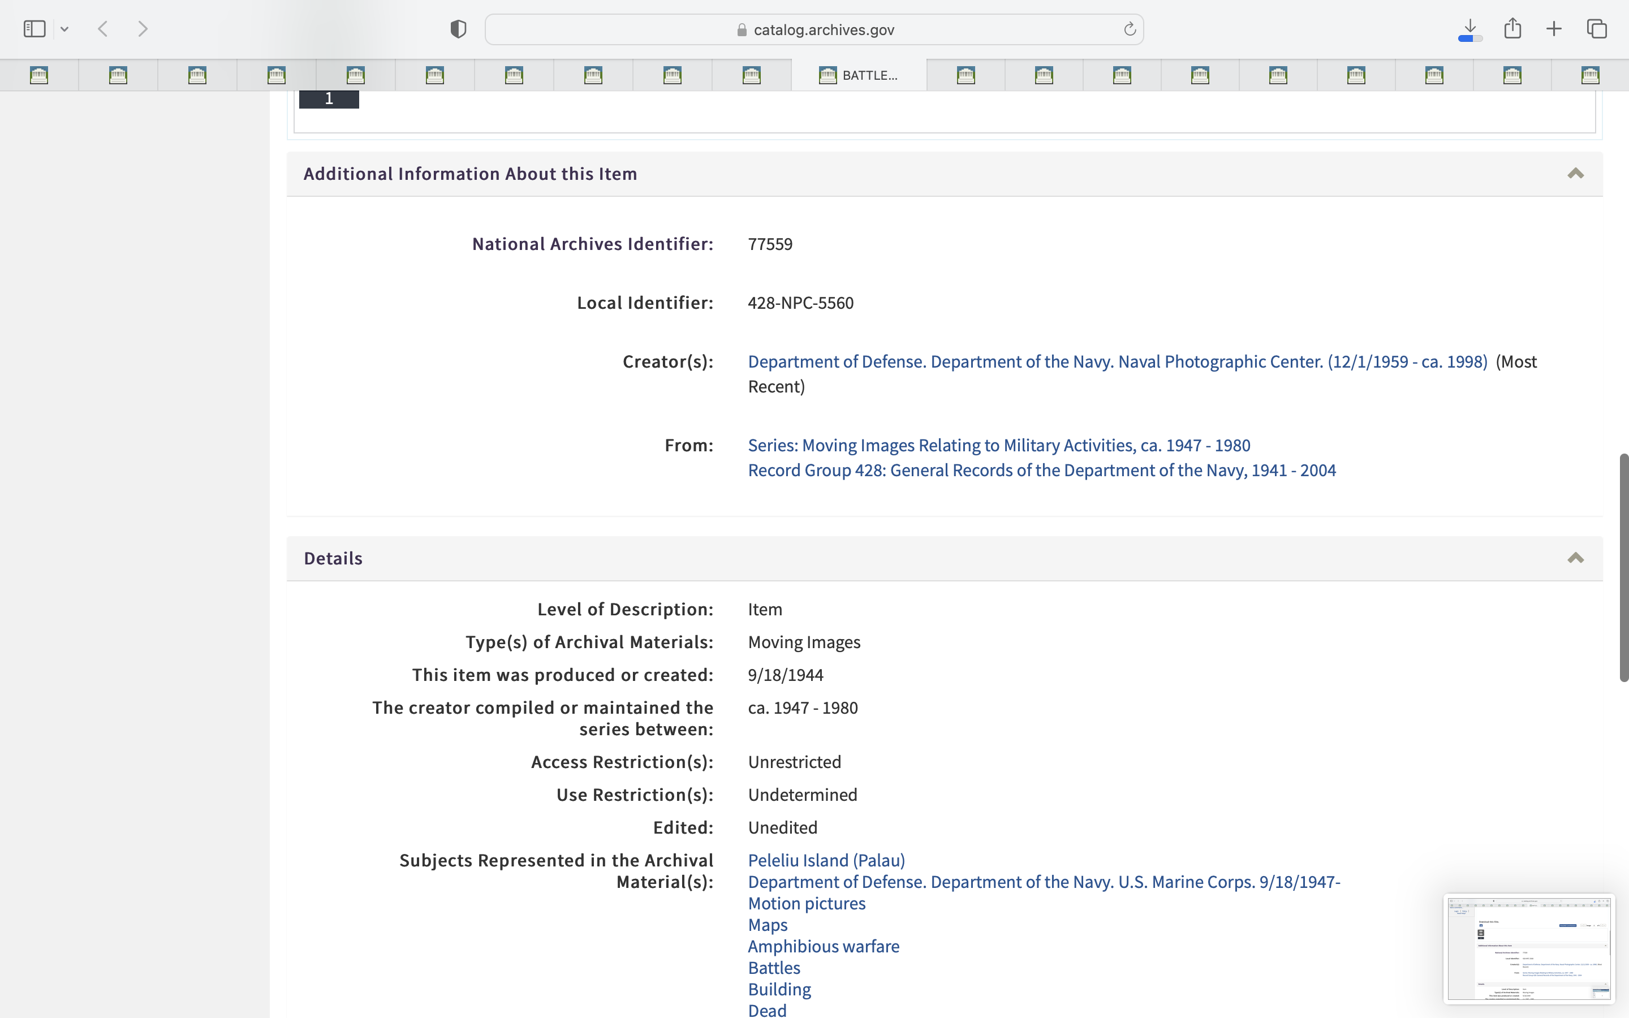1629x1018 pixels.
Task: Show Safari downloads list
Action: [x=1470, y=29]
